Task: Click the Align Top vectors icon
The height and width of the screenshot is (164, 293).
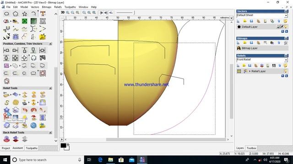Action: (24, 50)
